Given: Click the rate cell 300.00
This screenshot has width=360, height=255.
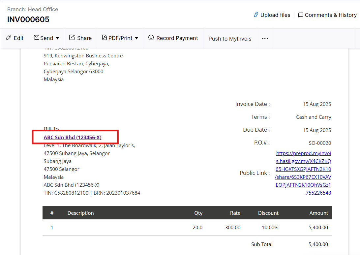Looking at the screenshot, I should pos(232,227).
